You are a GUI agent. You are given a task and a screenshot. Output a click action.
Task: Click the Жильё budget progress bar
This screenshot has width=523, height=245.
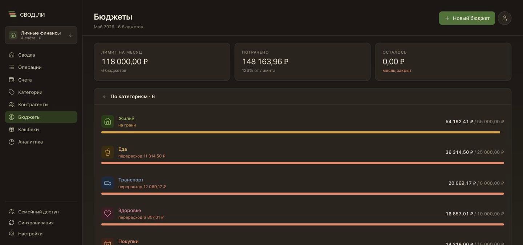(x=303, y=132)
